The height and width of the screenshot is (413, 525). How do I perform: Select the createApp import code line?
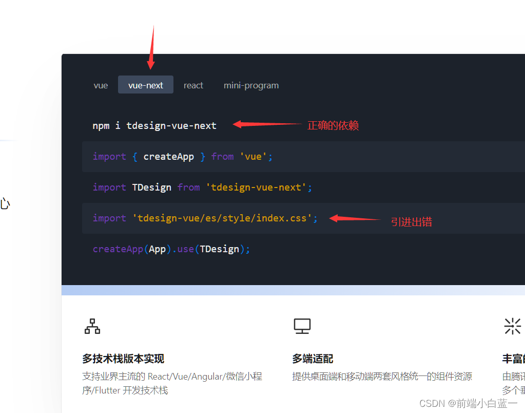(x=182, y=156)
